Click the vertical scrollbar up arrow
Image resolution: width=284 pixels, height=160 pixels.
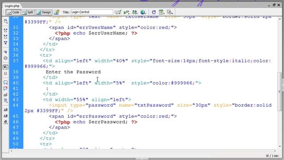point(280,19)
